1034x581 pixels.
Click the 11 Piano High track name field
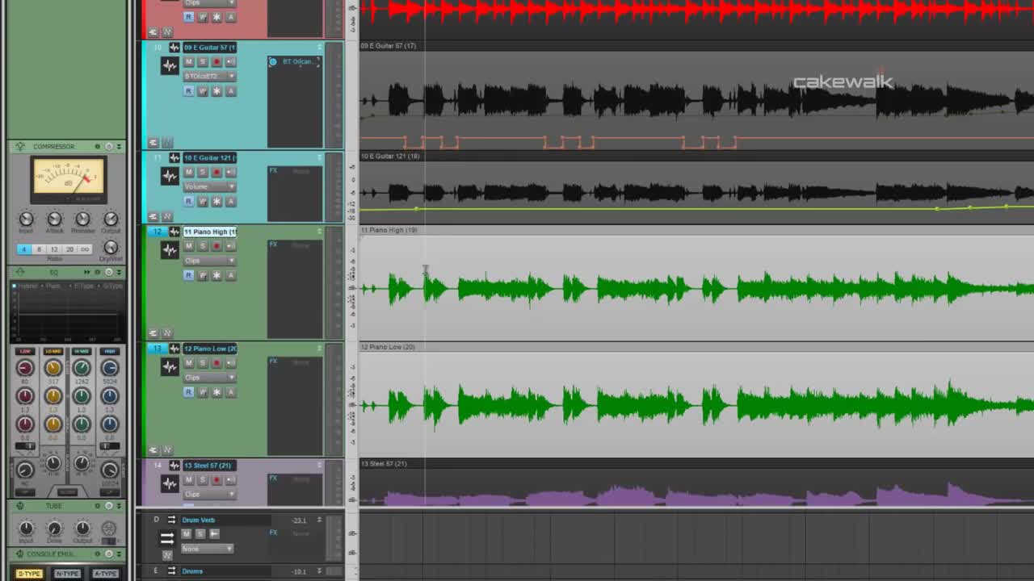coord(209,232)
